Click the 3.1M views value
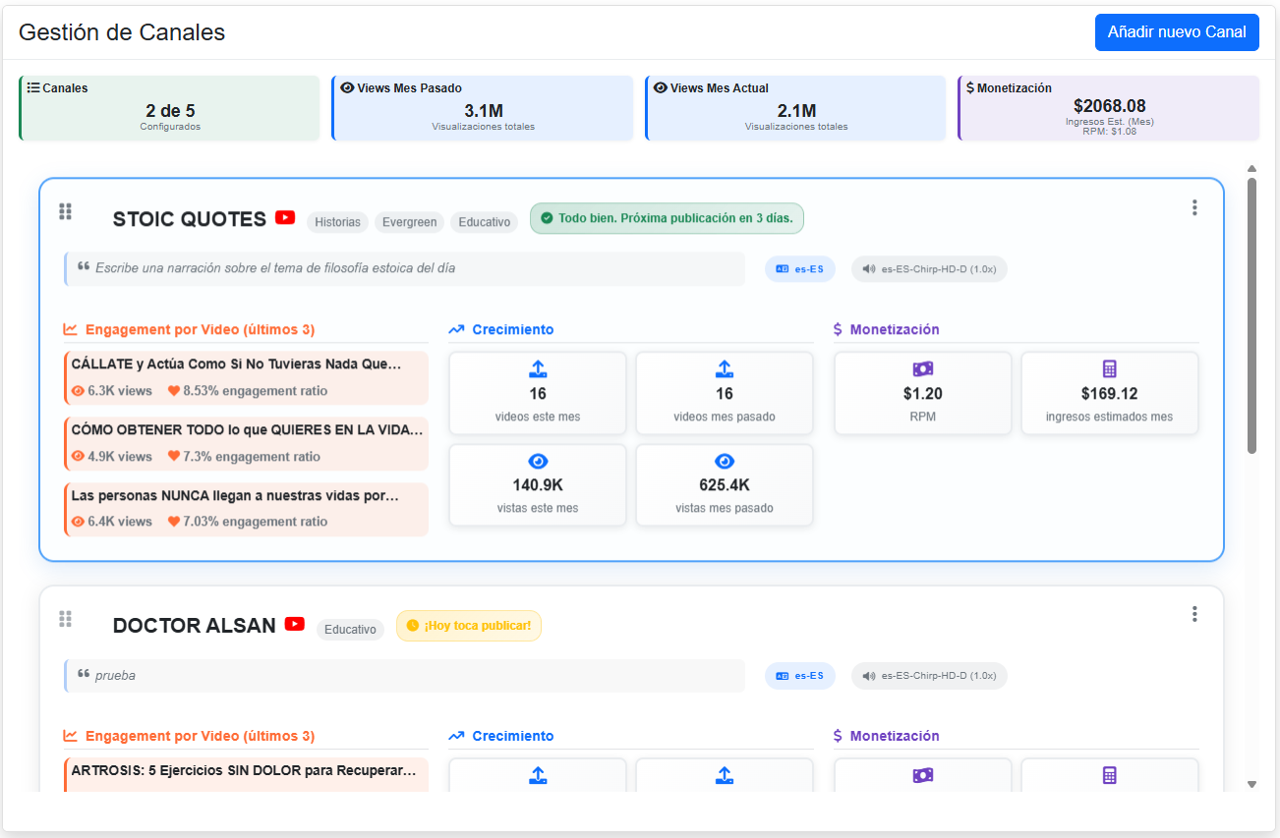Screen dimensions: 1280x838 484,111
